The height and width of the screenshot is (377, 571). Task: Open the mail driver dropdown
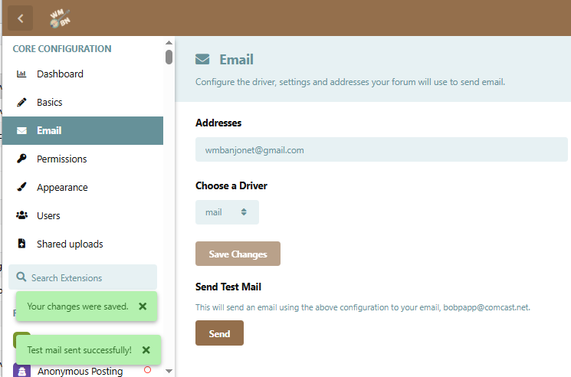tap(227, 212)
